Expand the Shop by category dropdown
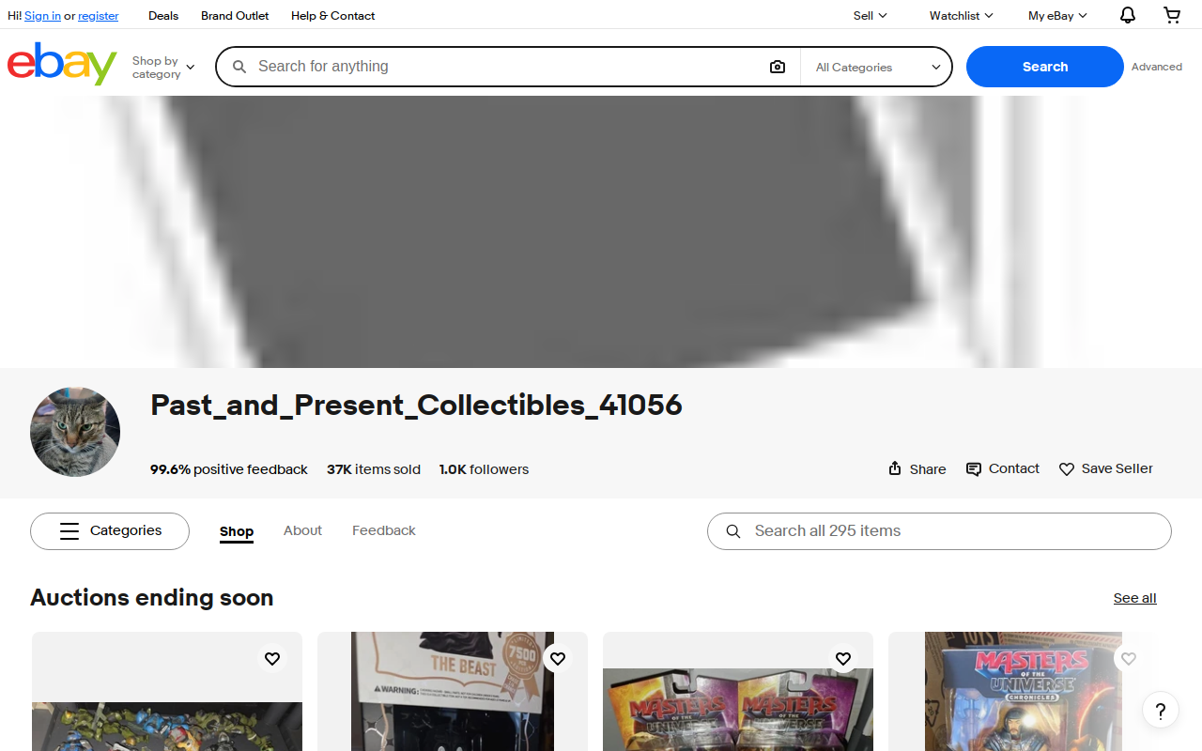The image size is (1202, 751). 163,67
